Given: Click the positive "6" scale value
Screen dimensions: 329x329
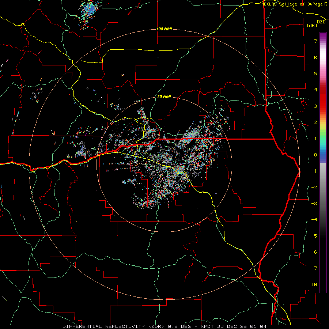Looking at the screenshot, I should 315,57.
